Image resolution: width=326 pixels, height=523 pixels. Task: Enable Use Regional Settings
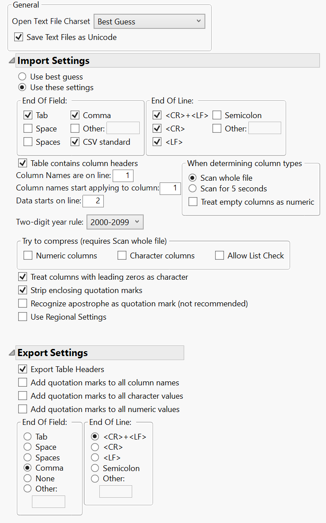pyautogui.click(x=22, y=317)
